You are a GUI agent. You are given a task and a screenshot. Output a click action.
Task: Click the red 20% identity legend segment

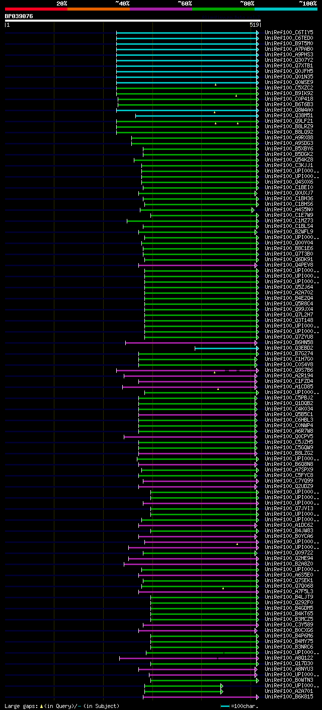(36, 9)
